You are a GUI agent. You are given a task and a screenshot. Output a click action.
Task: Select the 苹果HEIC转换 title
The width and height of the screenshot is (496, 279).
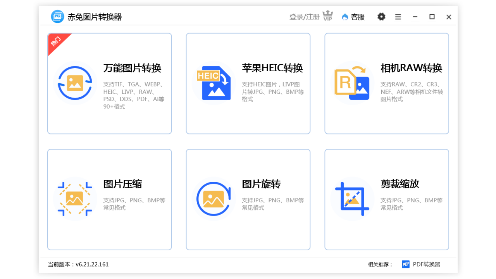coord(272,68)
